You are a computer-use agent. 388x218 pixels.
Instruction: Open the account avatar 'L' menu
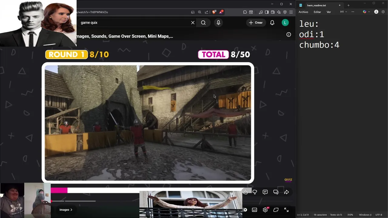pos(285,23)
